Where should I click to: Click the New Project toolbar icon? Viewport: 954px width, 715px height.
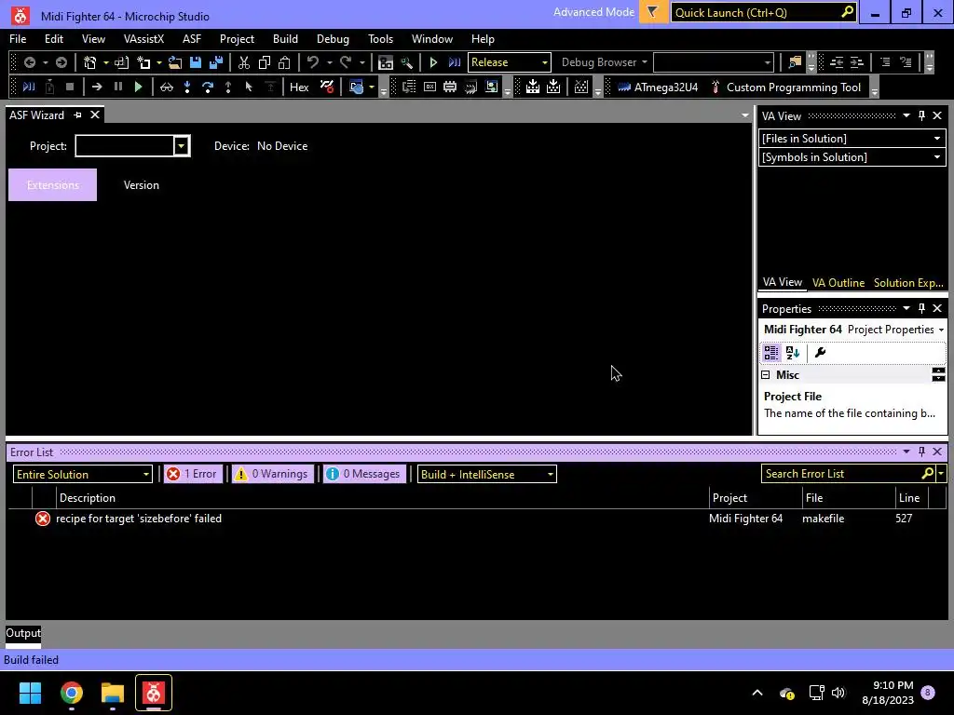pyautogui.click(x=90, y=62)
